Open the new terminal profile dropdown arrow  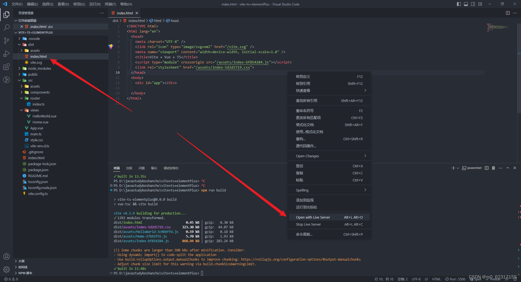[458, 168]
